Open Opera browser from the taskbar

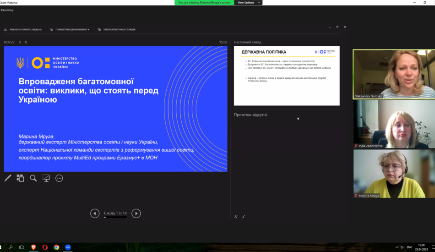(45, 247)
